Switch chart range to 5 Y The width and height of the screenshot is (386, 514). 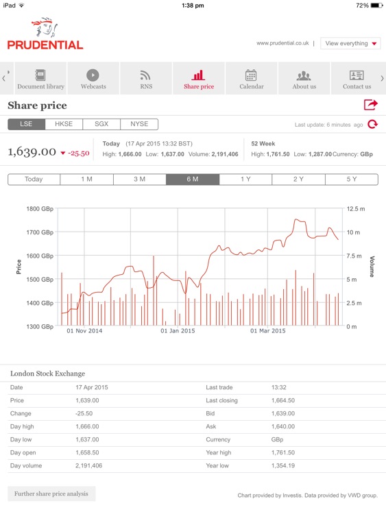[352, 180]
